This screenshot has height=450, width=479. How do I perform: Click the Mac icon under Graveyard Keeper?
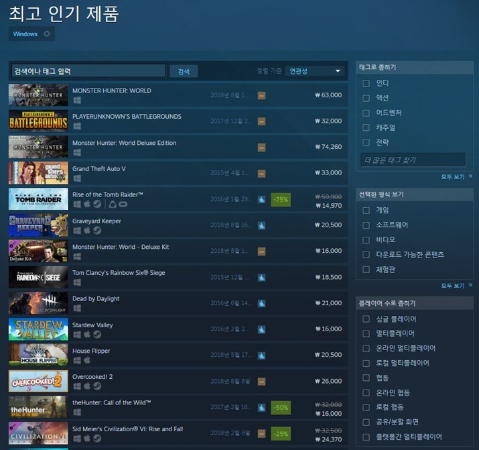click(87, 230)
